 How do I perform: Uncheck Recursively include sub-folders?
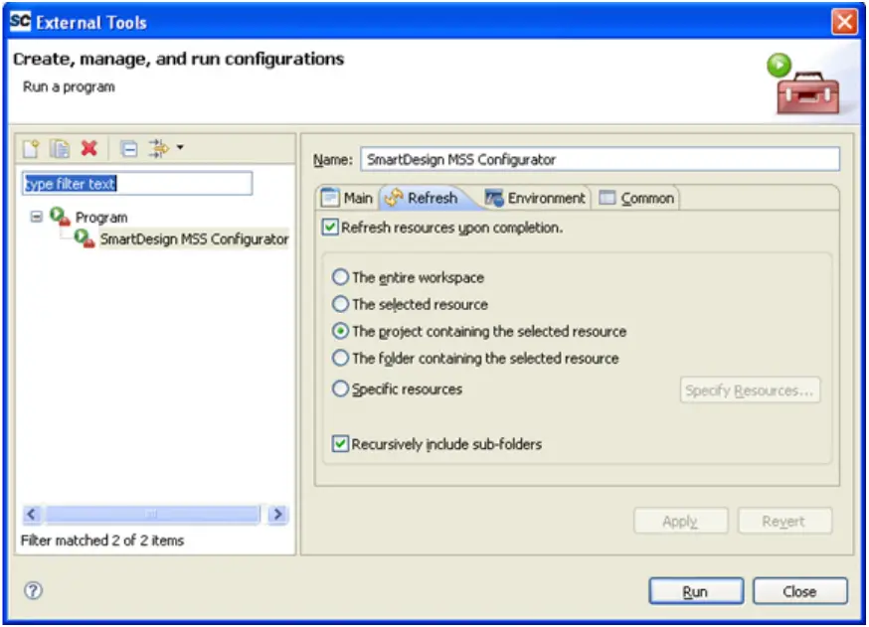[x=340, y=445]
